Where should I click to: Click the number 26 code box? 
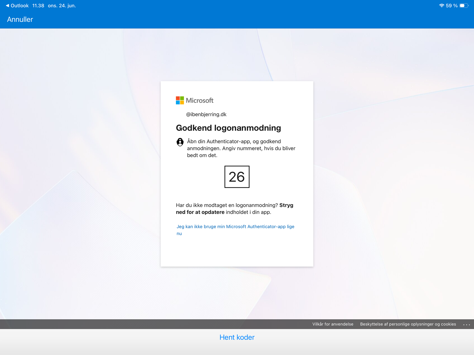(x=237, y=177)
